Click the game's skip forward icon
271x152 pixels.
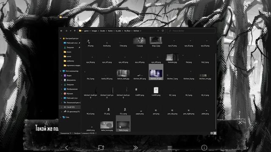(x=135, y=148)
